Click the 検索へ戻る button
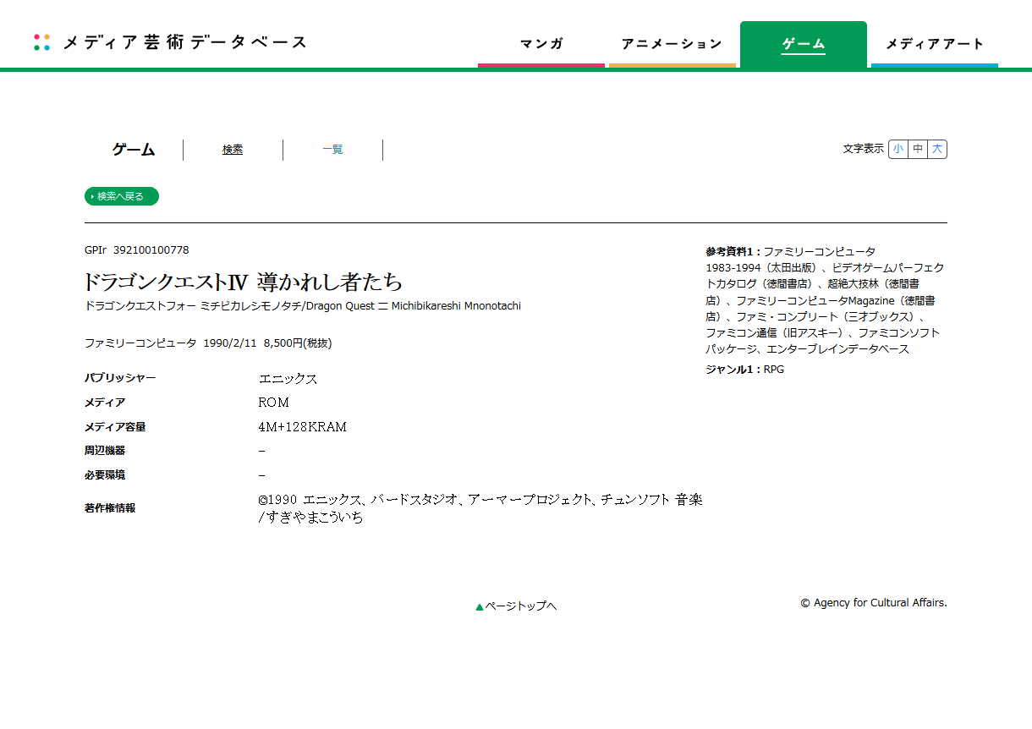 click(122, 196)
